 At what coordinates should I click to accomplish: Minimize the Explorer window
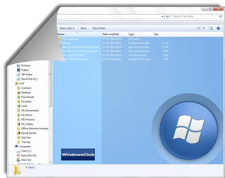pos(204,9)
